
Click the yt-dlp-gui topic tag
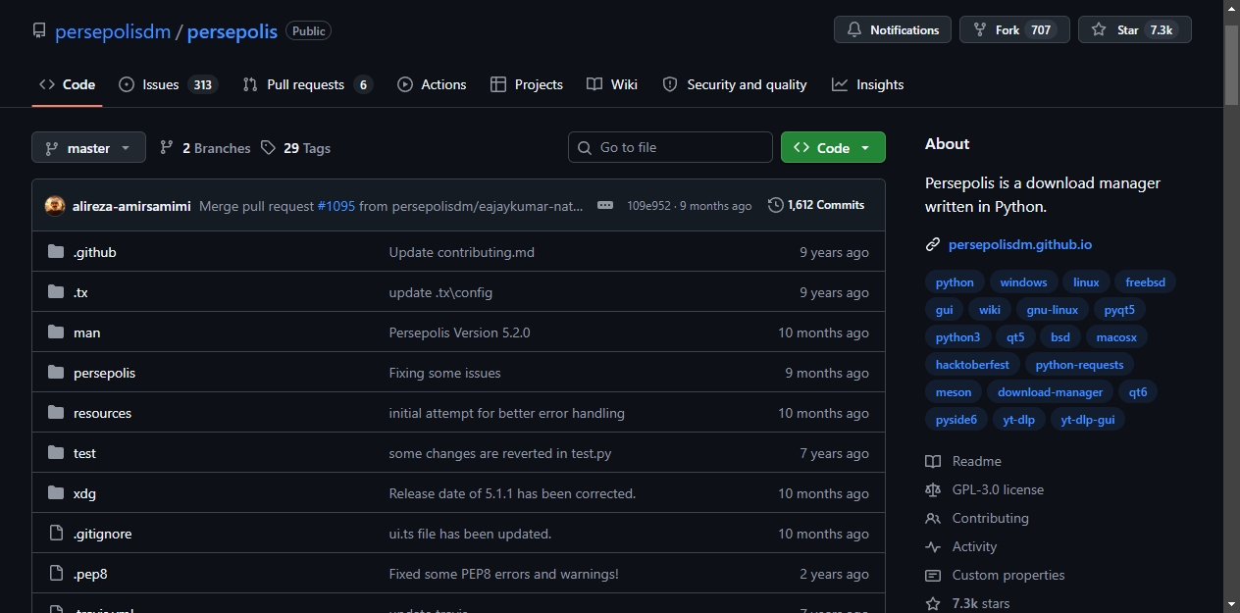(1088, 420)
